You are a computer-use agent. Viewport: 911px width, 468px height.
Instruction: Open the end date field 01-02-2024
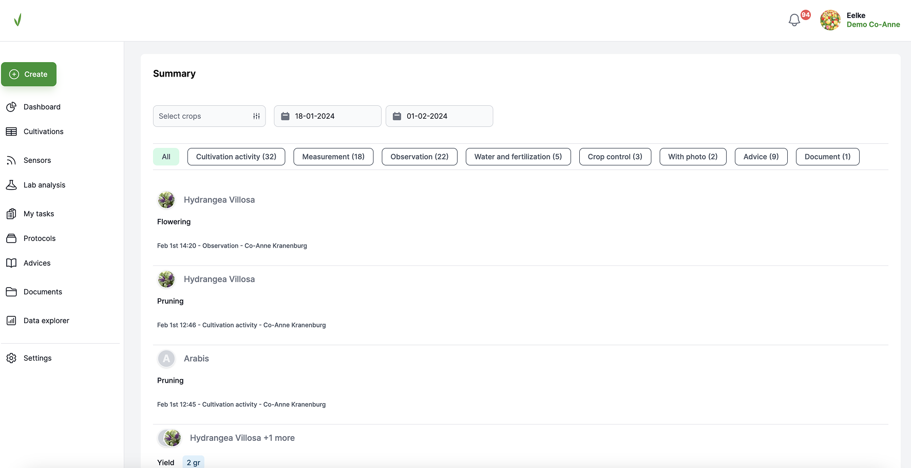point(440,116)
